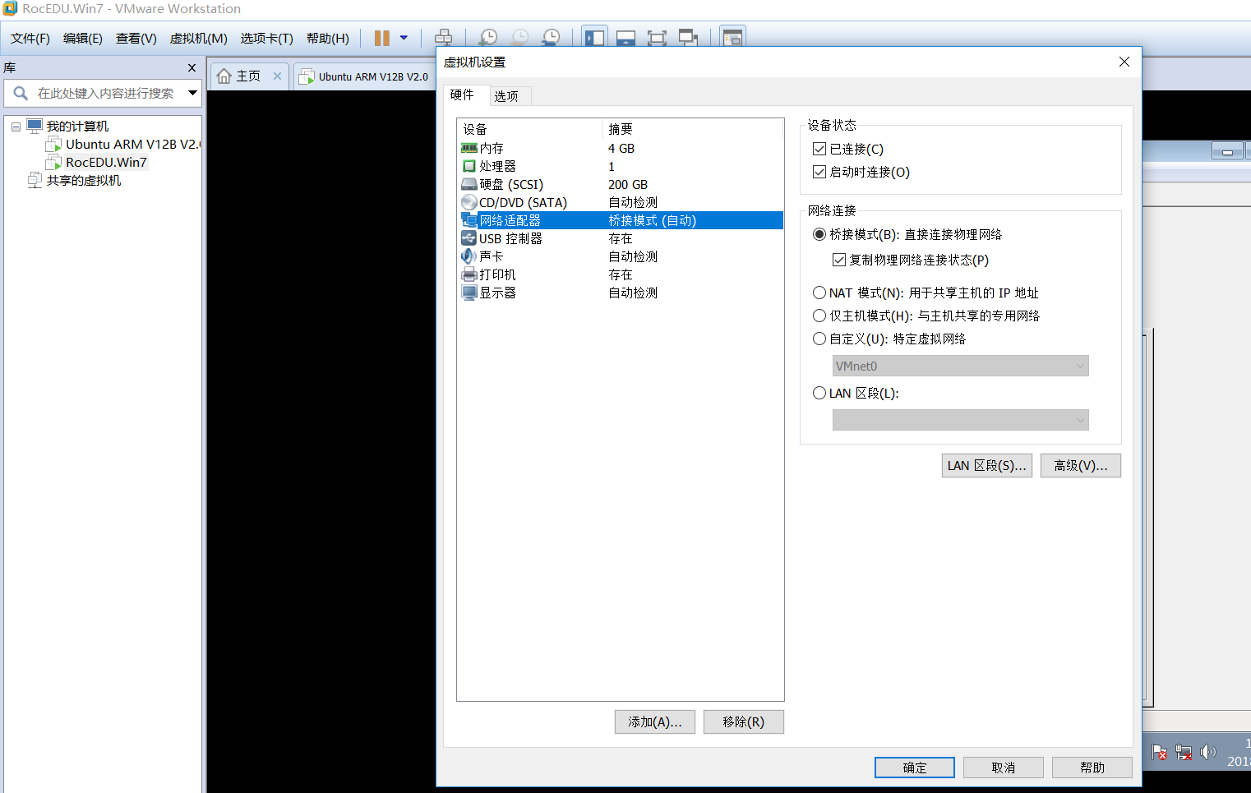
Task: Select the USB controller device icon
Action: (x=469, y=238)
